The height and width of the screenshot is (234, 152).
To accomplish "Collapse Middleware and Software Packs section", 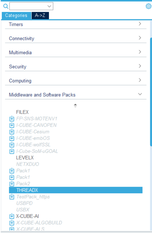I will 76,95.
